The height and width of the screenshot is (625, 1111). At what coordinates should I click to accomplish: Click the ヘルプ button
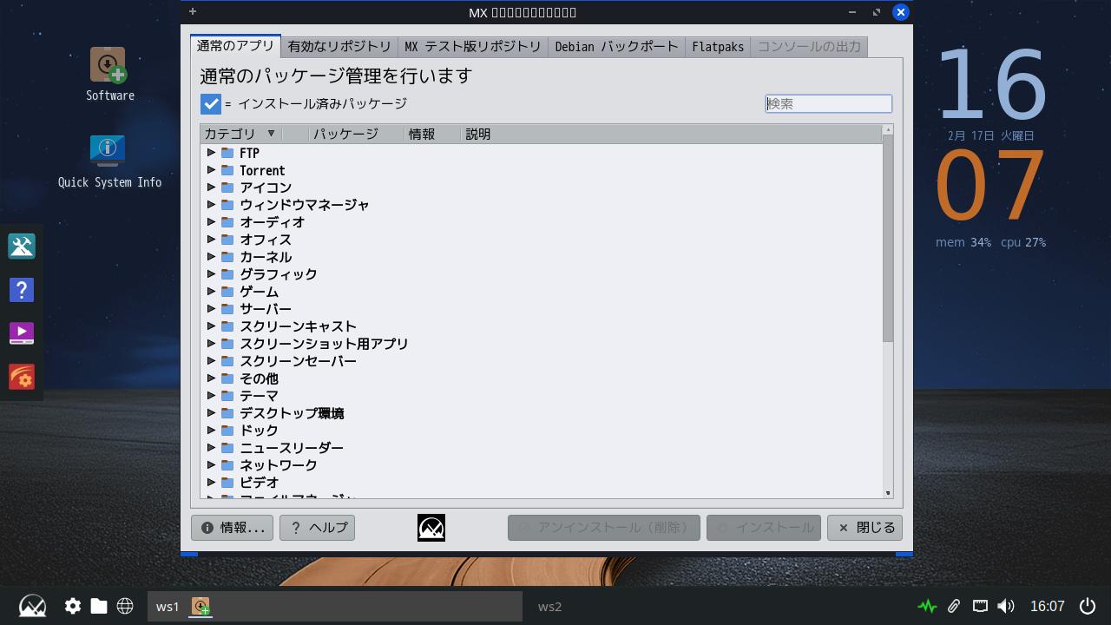(317, 528)
